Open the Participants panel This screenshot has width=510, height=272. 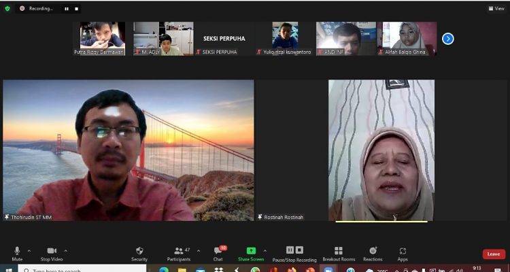(178, 252)
